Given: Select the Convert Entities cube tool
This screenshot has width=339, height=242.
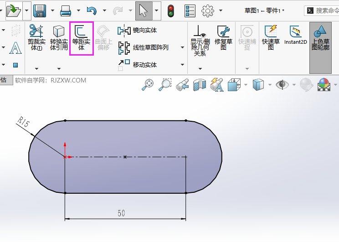Looking at the screenshot, I should click(x=59, y=37).
